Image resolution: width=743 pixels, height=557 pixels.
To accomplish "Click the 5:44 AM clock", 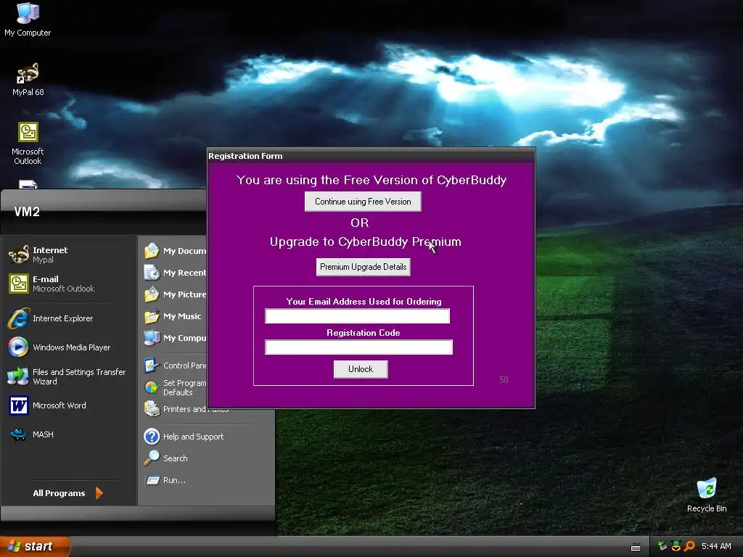I will [x=716, y=546].
